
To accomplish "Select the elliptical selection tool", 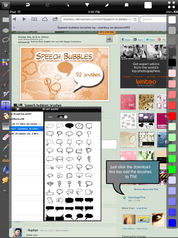I will 6,30.
